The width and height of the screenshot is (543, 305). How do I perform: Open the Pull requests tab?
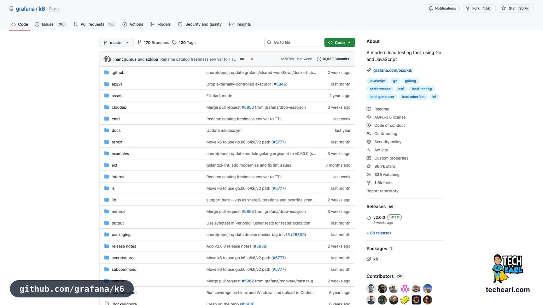(94, 24)
